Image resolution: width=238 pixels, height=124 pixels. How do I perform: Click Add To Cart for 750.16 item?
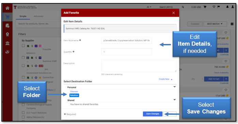click(214, 79)
